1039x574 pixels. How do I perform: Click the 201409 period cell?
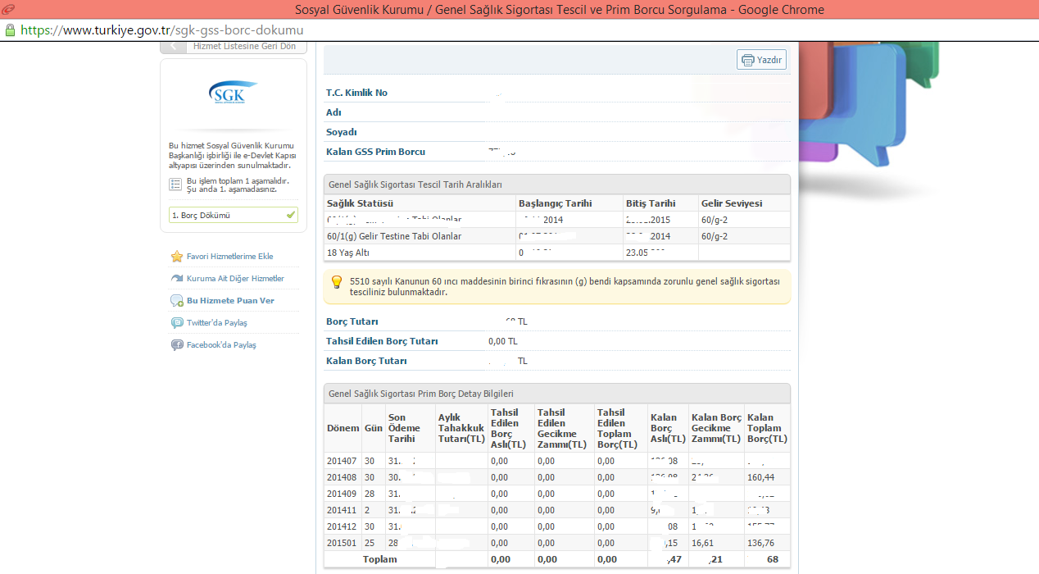point(343,494)
